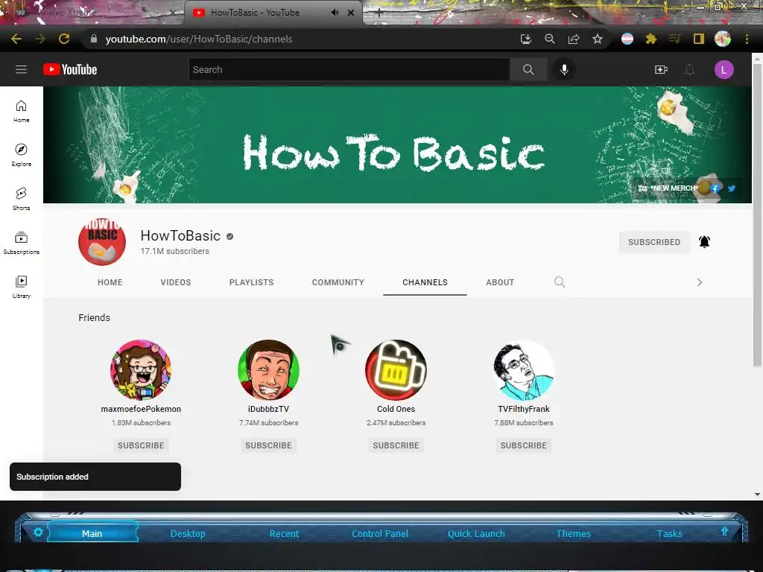Viewport: 763px width, 572px height.
Task: Switch to the VIDEOS tab
Action: pyautogui.click(x=176, y=282)
